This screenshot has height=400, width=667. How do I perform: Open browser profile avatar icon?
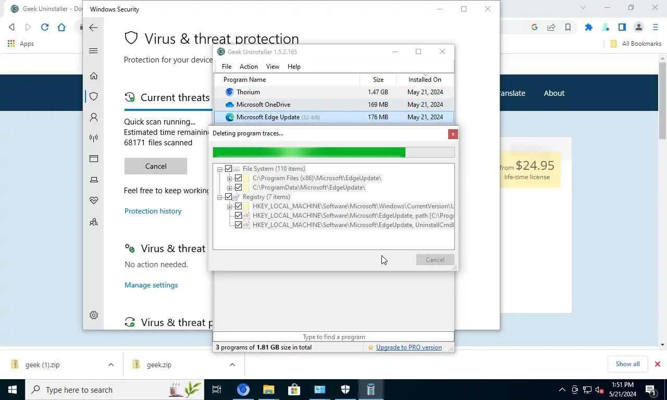(639, 27)
